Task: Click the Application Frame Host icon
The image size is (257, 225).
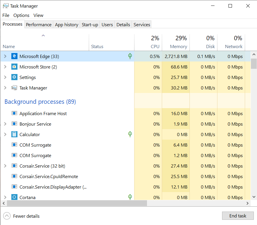Action: point(14,113)
